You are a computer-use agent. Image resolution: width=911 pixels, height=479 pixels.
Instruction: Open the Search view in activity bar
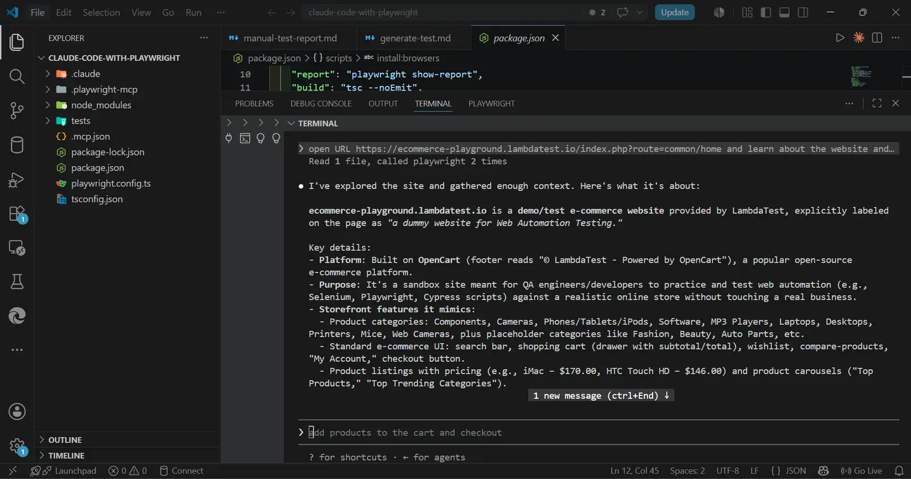(x=17, y=76)
